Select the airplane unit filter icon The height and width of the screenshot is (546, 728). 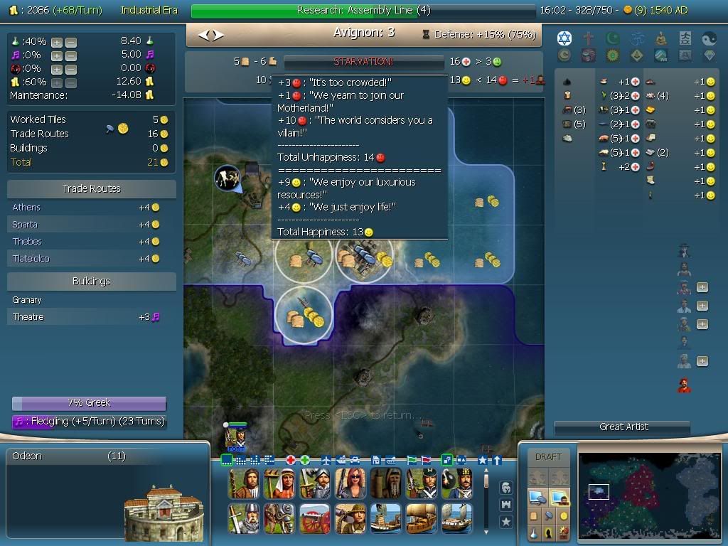coord(326,461)
